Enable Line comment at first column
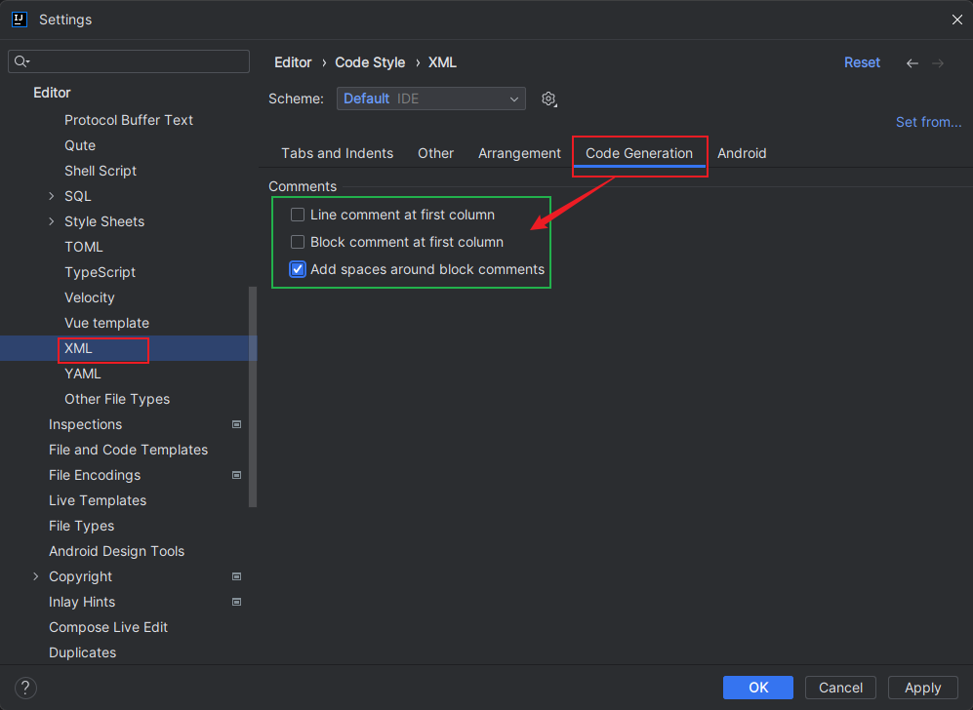The image size is (973, 710). tap(298, 216)
